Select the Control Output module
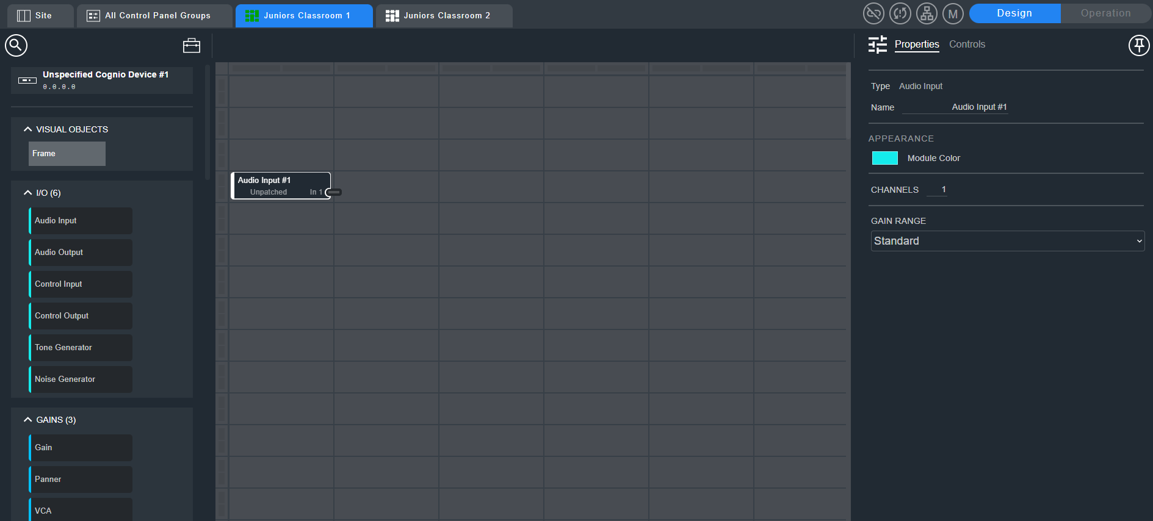Image resolution: width=1153 pixels, height=521 pixels. tap(81, 316)
